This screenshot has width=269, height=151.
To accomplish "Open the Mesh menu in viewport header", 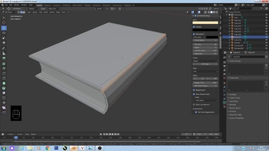I will click(x=46, y=12).
